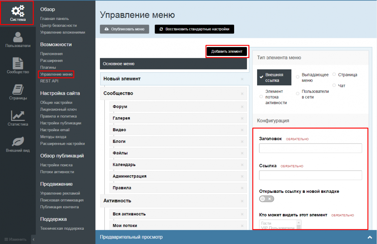Open the Страницы book icon section
The width and height of the screenshot is (377, 244).
click(x=18, y=92)
